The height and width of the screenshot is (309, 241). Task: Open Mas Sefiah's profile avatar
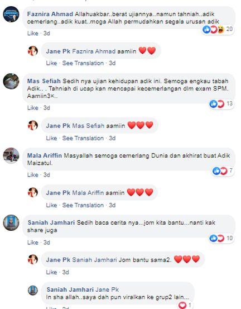[x=11, y=81]
